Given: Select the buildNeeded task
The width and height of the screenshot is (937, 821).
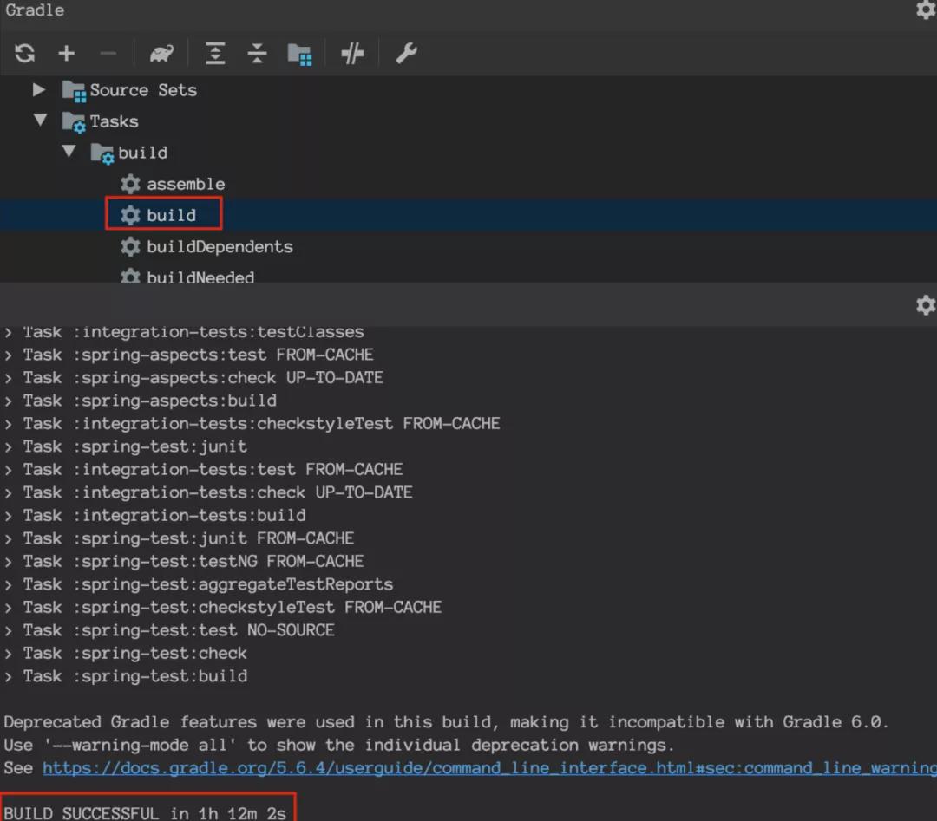Looking at the screenshot, I should pos(200,277).
